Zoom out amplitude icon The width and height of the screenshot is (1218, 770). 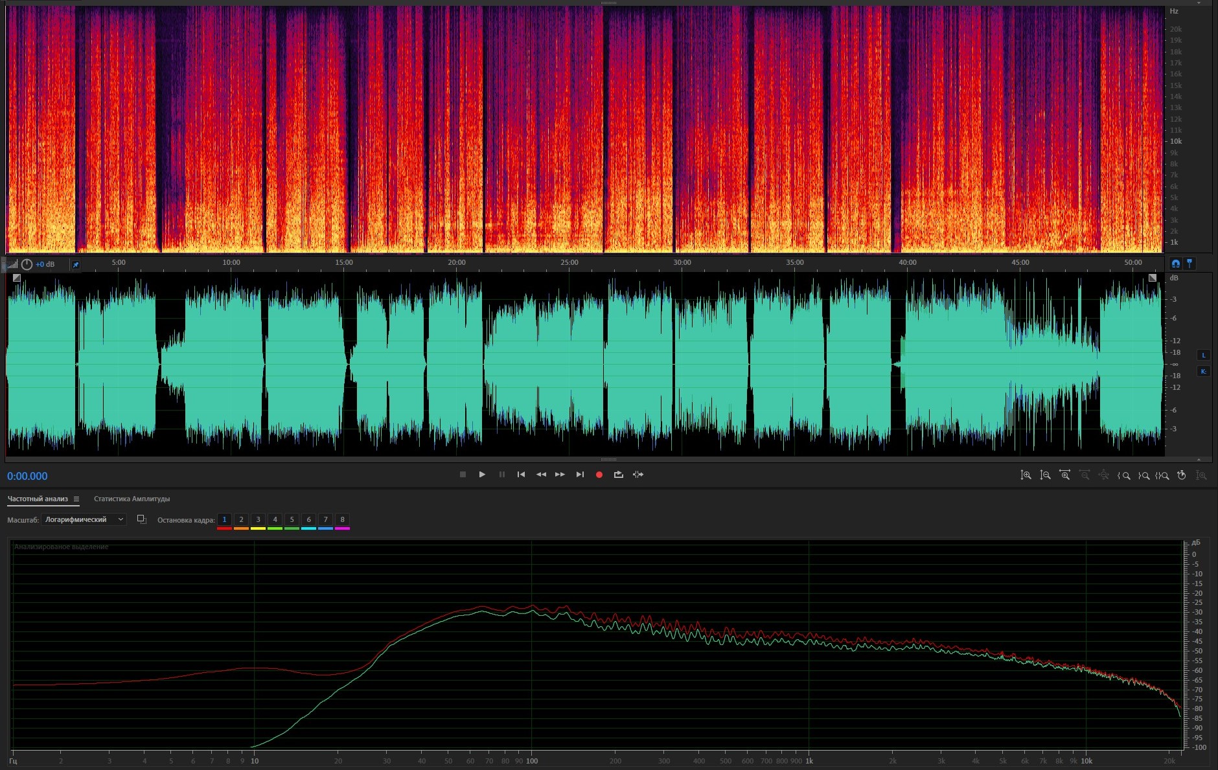pos(1045,475)
